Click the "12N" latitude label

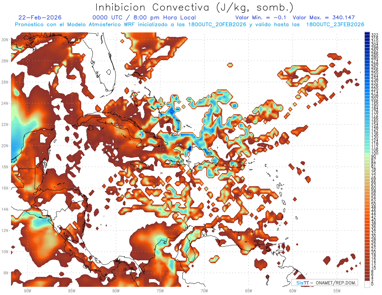[x=5, y=231]
